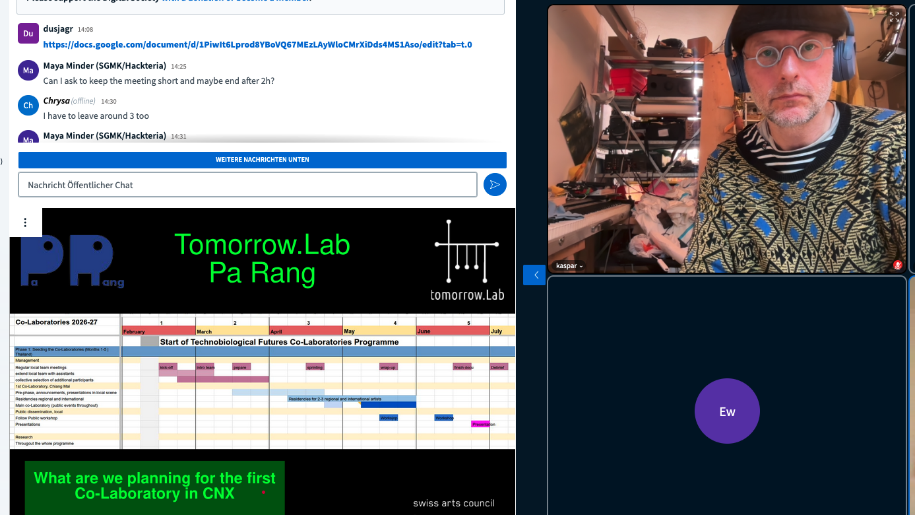The width and height of the screenshot is (915, 515).
Task: Open the presentation options three-dot menu
Action: point(25,223)
